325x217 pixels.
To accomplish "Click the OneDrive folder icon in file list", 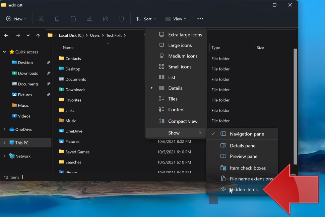I will tap(61, 131).
